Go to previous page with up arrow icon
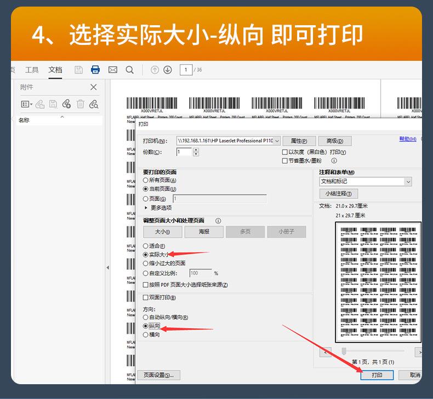433x399 pixels. coord(155,70)
